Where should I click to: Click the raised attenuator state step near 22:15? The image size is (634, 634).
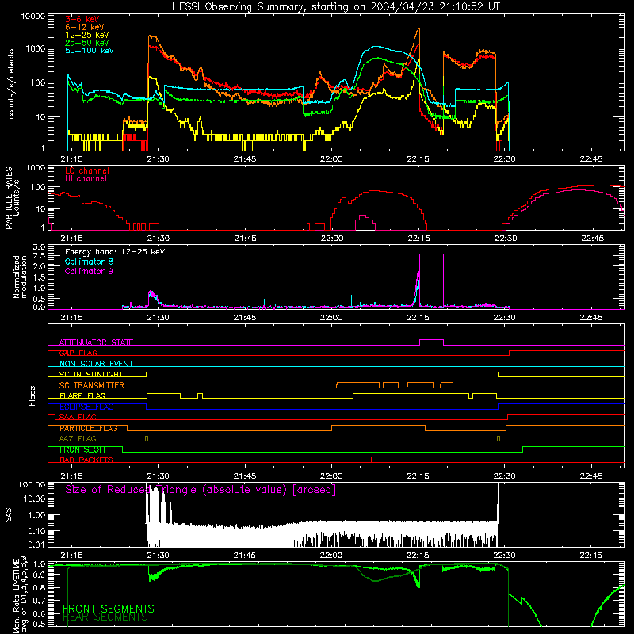pos(431,340)
